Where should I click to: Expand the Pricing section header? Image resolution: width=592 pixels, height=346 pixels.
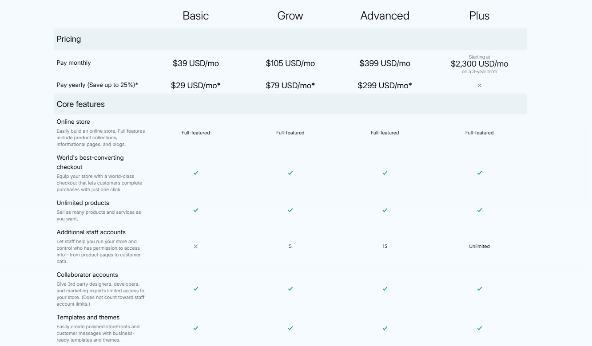68,39
